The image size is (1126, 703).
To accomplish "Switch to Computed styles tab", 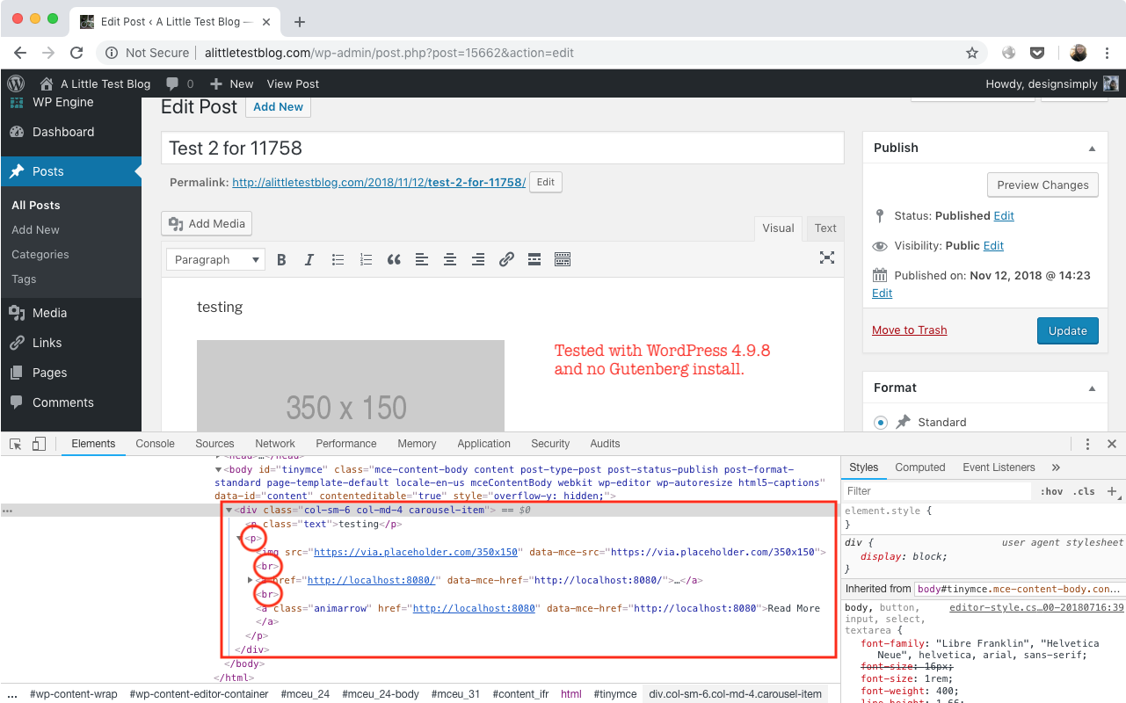I will pyautogui.click(x=920, y=467).
